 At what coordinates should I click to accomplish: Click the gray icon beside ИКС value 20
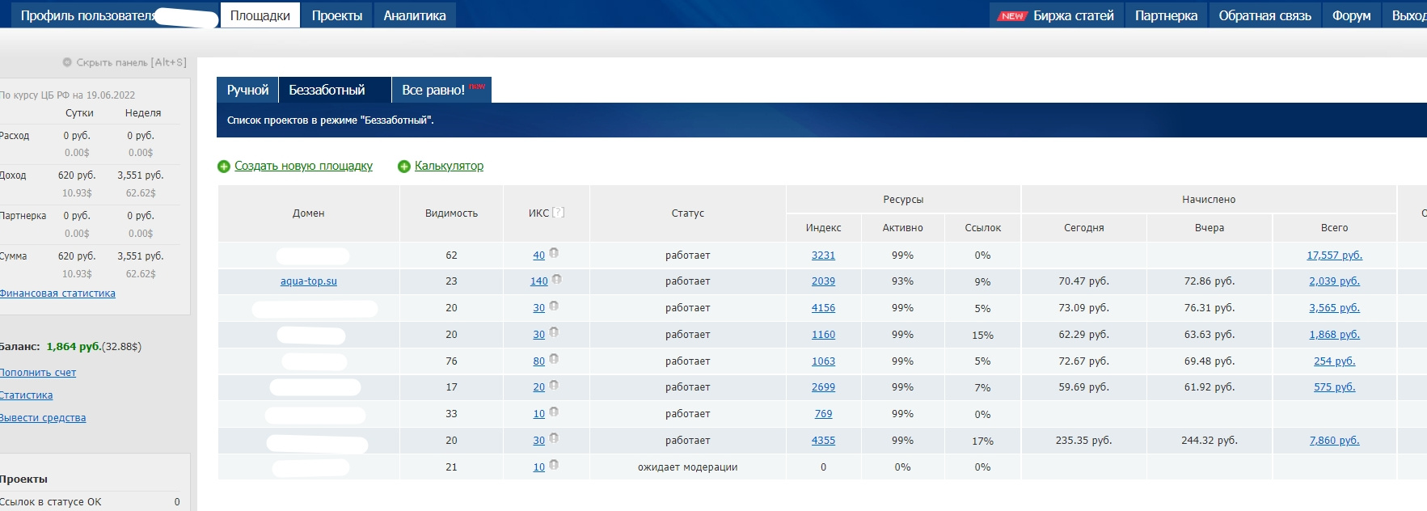(x=554, y=386)
